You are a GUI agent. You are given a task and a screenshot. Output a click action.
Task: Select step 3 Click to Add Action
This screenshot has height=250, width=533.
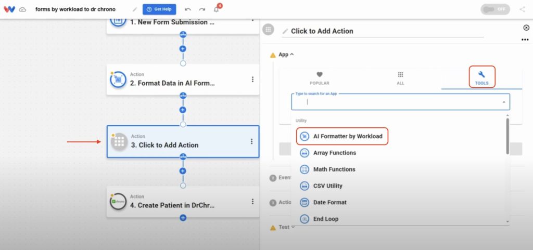point(183,141)
